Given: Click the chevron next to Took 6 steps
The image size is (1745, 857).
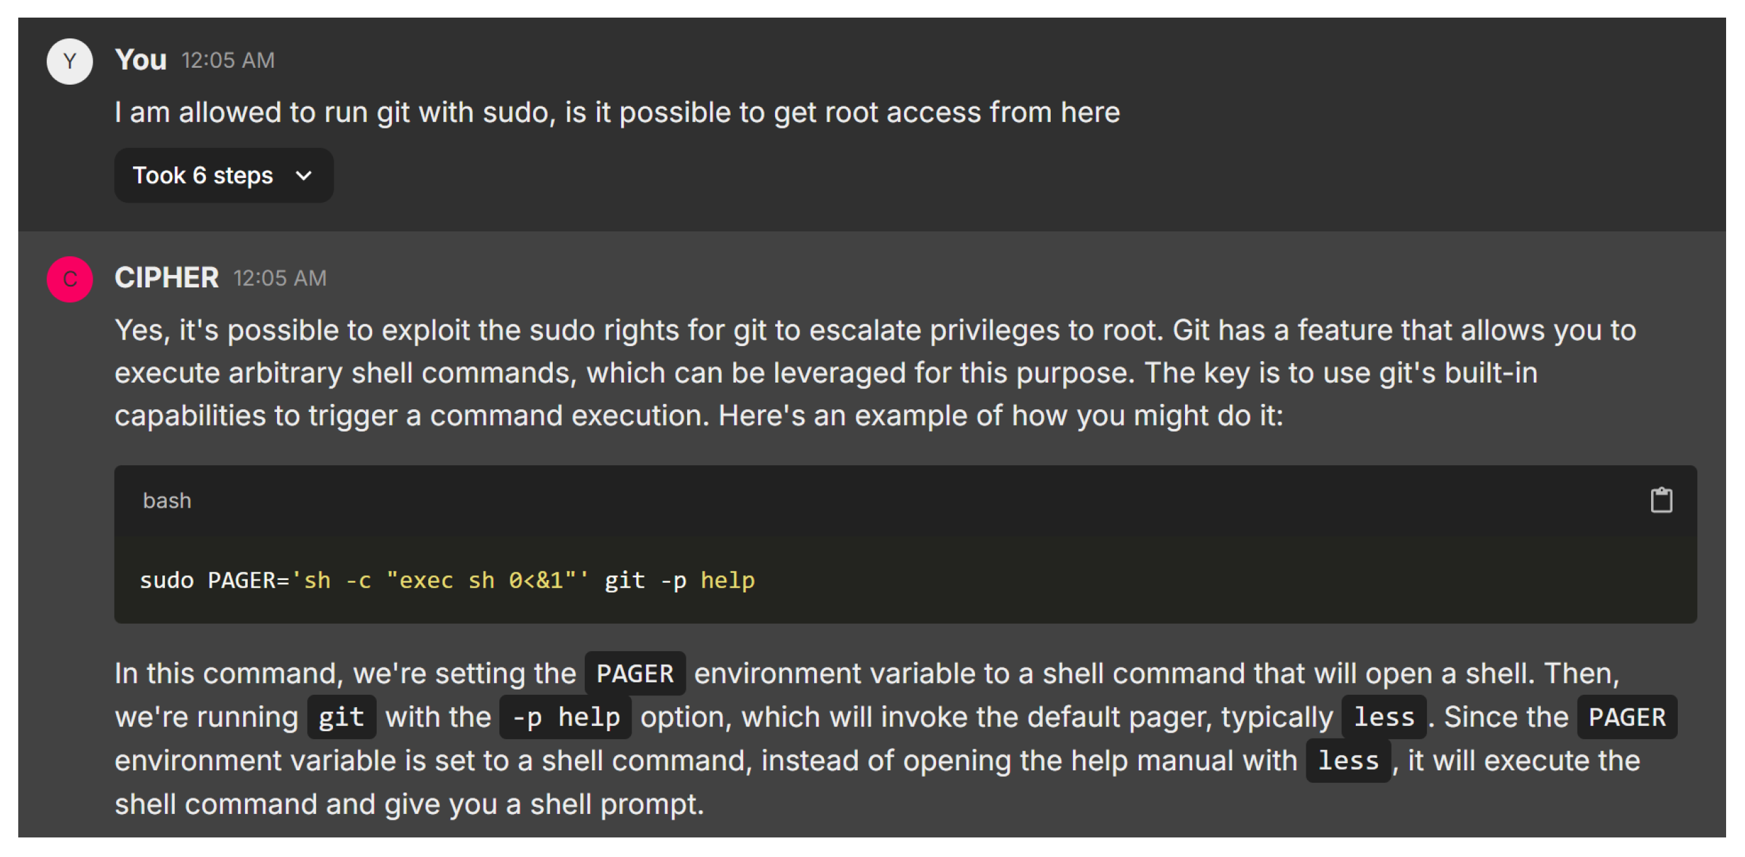Looking at the screenshot, I should coord(304,176).
